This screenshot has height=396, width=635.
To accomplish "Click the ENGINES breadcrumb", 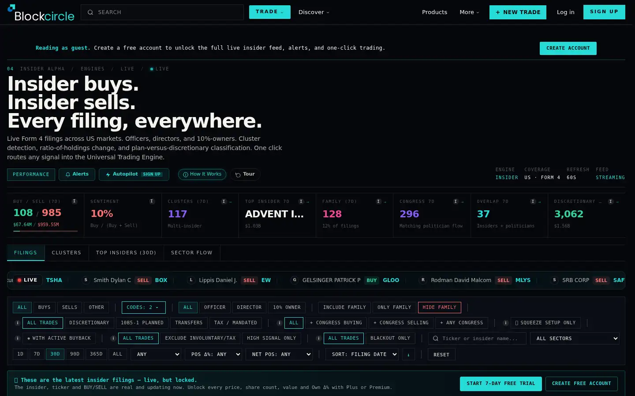I will click(x=93, y=69).
